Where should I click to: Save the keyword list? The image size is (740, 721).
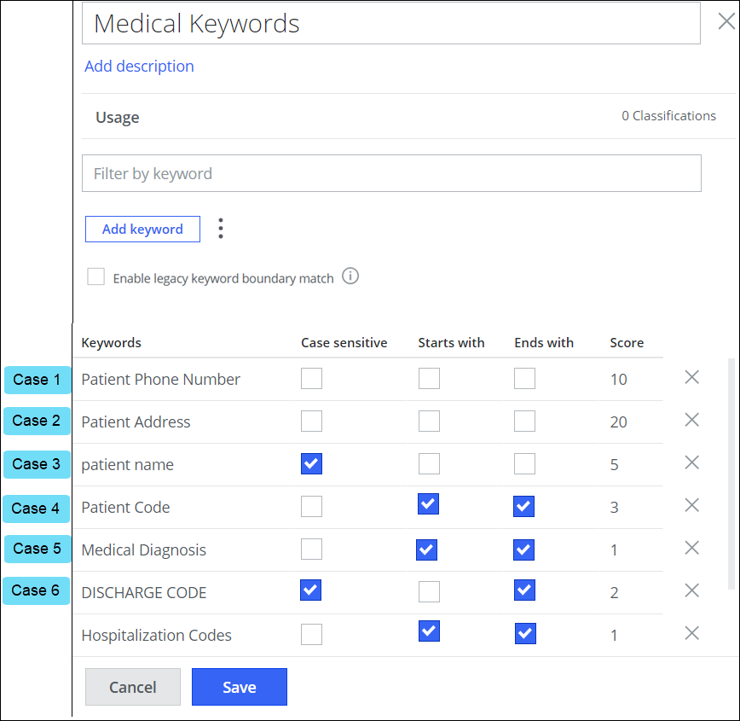(239, 687)
